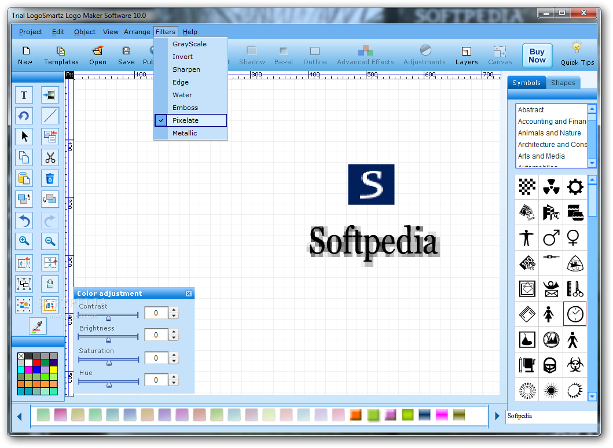Decrease Brightness value with down arrow
613x448 pixels.
[x=174, y=338]
